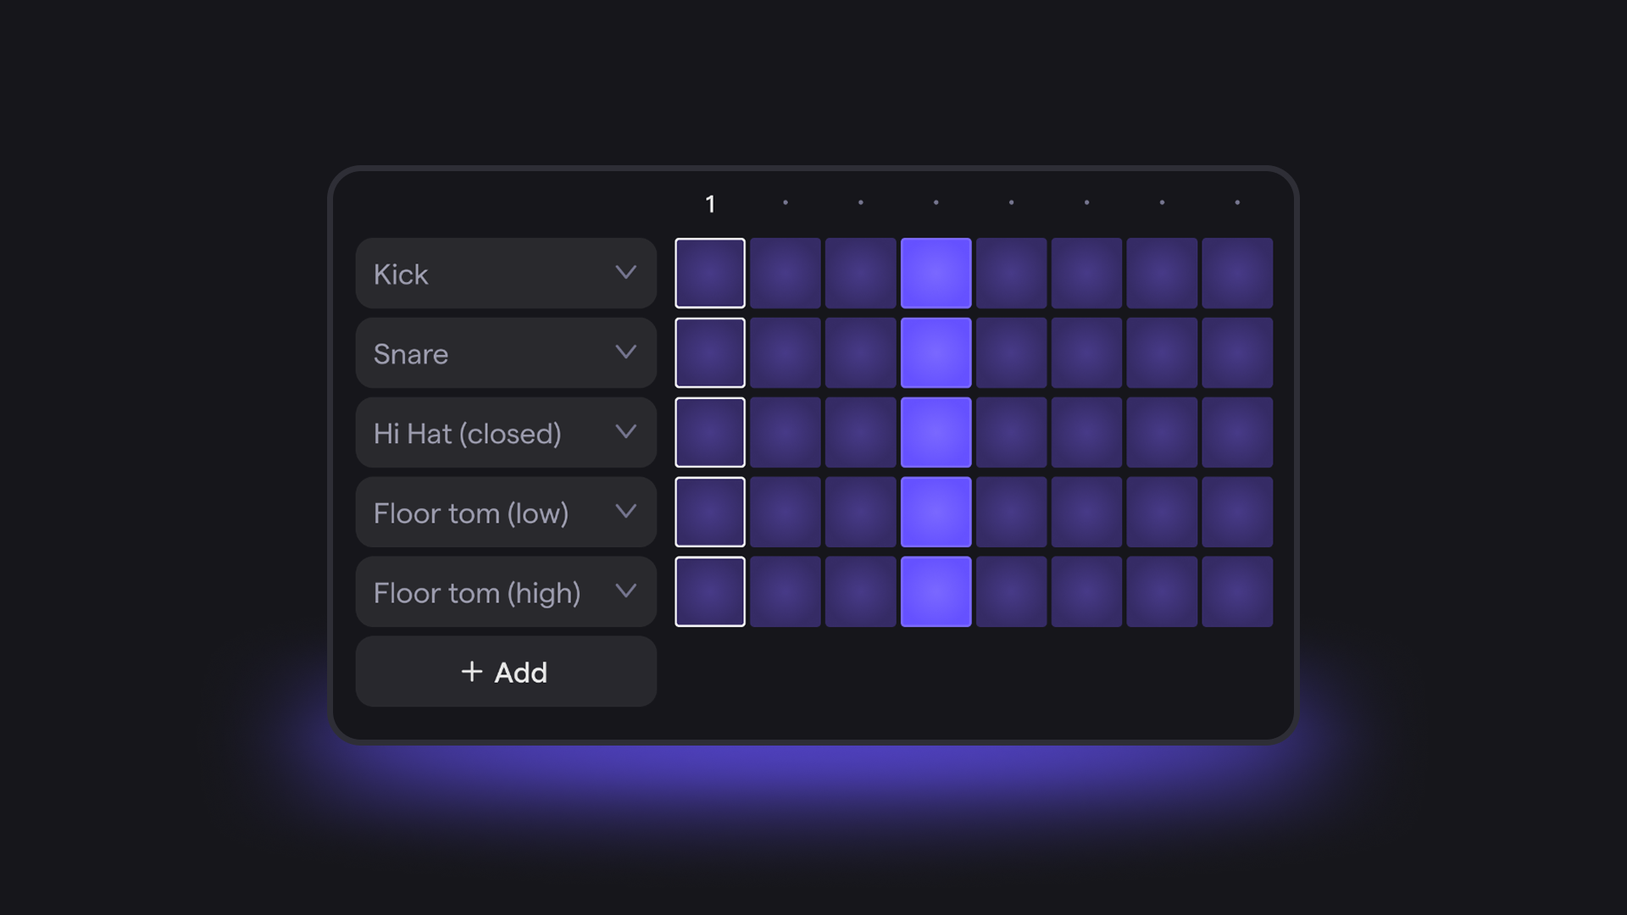Enable the Kick pad on step 8
This screenshot has width=1627, height=915.
pyautogui.click(x=1237, y=274)
